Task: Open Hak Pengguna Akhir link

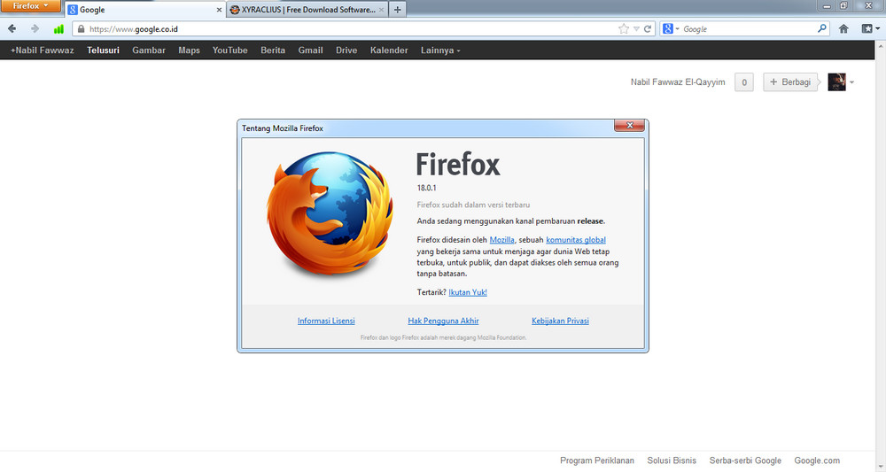Action: coord(443,321)
